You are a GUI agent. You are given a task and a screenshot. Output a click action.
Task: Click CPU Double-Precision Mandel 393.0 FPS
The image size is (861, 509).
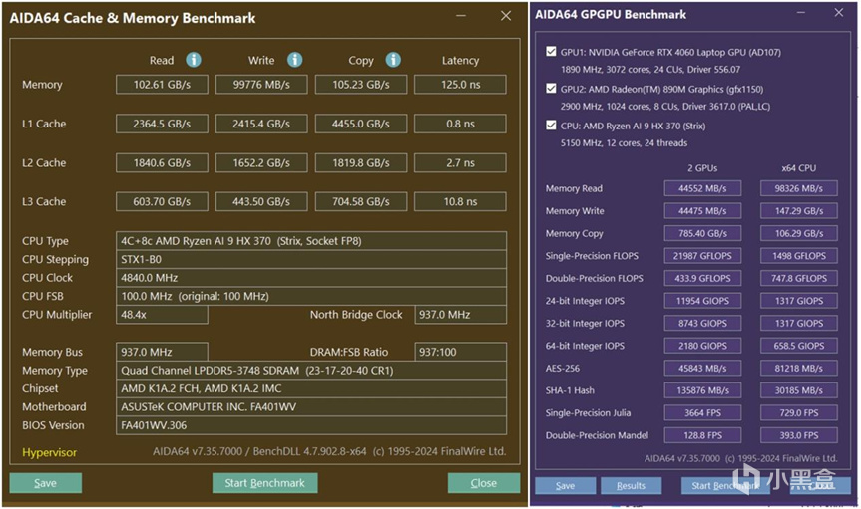pos(799,436)
